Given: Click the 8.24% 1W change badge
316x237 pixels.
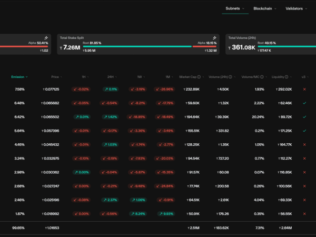Looking at the screenshot, I should tap(138, 214).
